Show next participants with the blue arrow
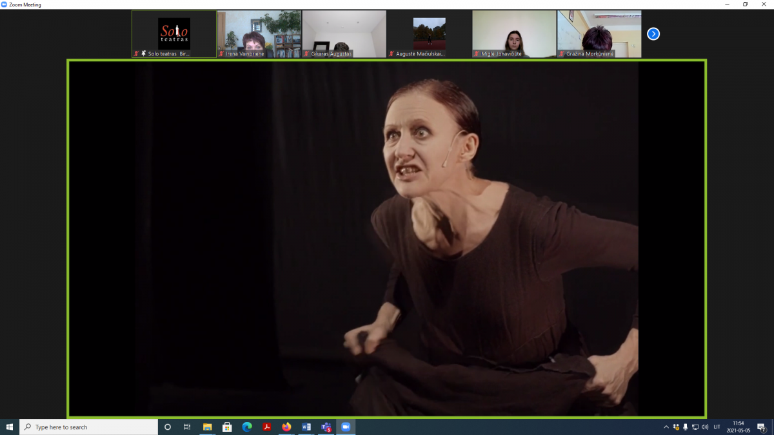Screen dimensions: 774x435 click(x=653, y=34)
